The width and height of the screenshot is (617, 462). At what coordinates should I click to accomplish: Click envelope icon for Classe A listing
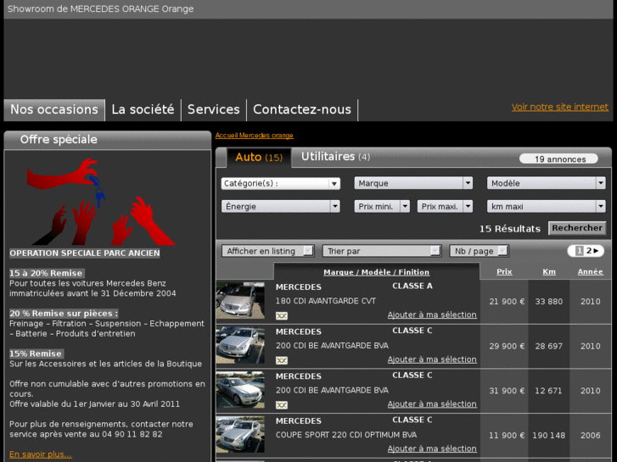pos(282,315)
